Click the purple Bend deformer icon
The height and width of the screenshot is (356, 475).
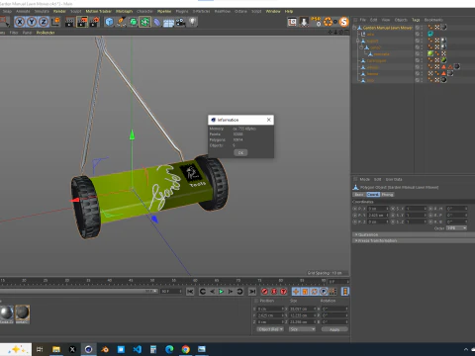(x=157, y=22)
